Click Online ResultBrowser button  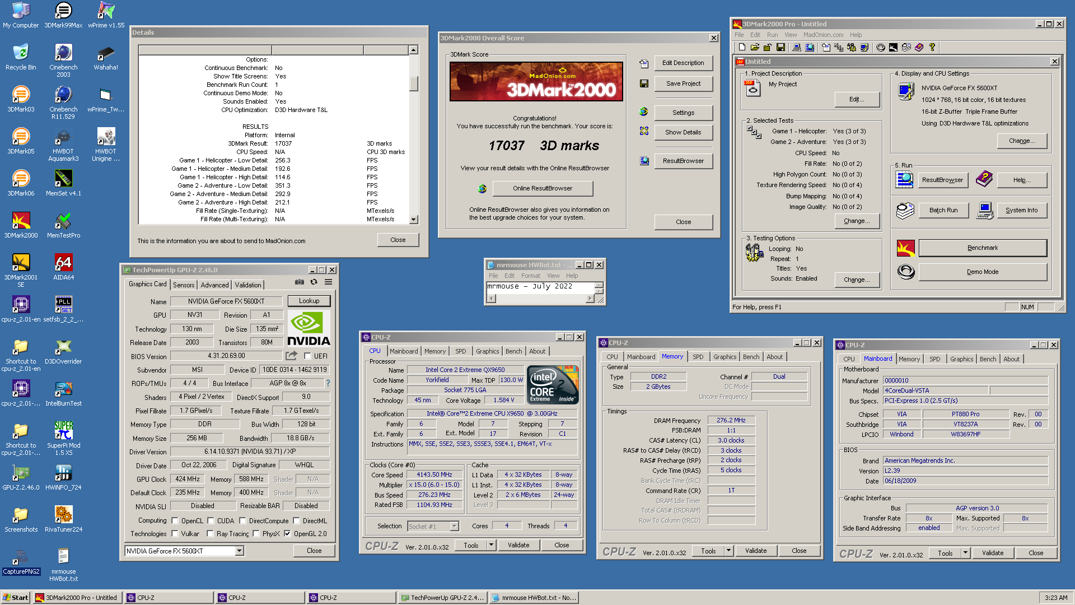pos(542,188)
